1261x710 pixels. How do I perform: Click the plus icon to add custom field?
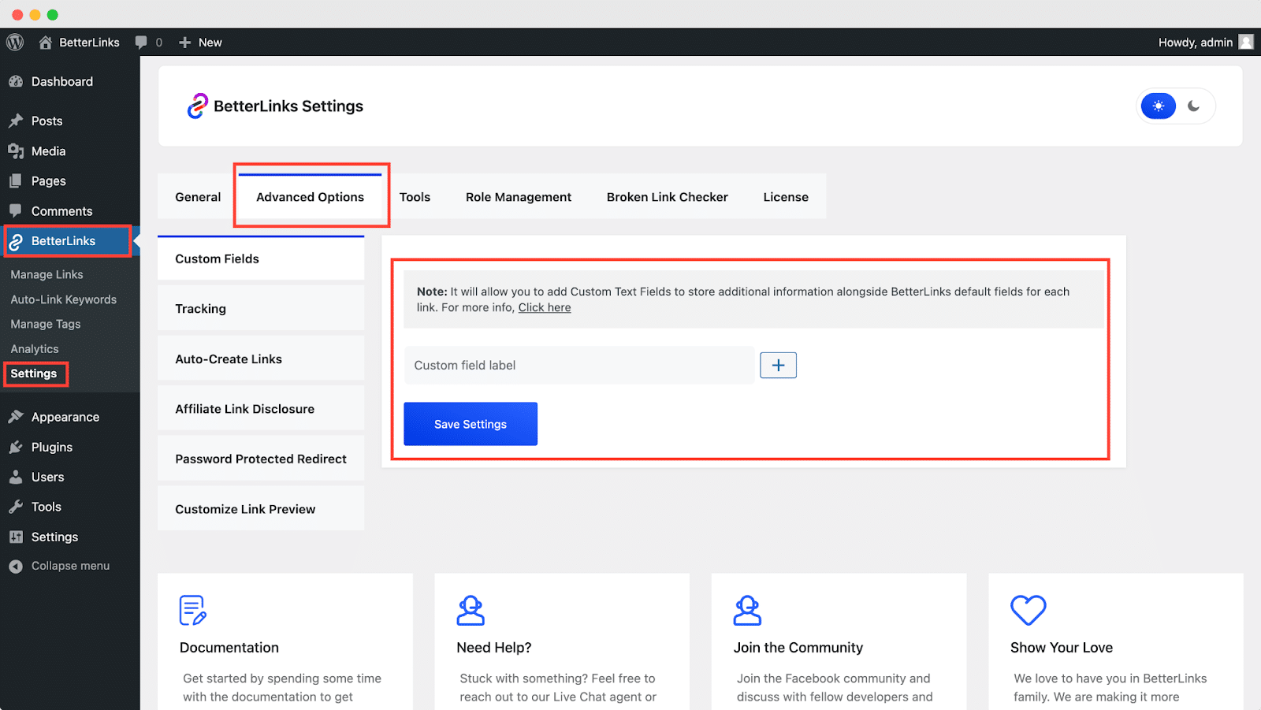(778, 365)
